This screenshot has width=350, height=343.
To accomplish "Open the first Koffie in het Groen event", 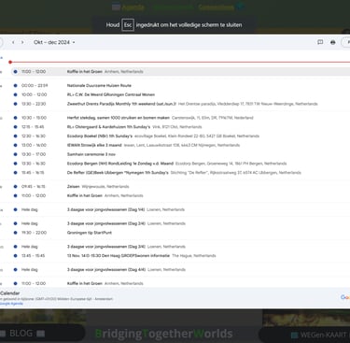I will click(180, 72).
